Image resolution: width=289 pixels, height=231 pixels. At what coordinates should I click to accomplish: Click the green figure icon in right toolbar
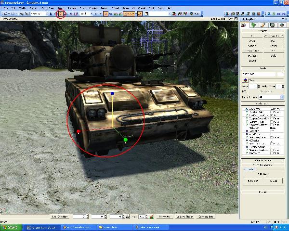[x=274, y=14]
